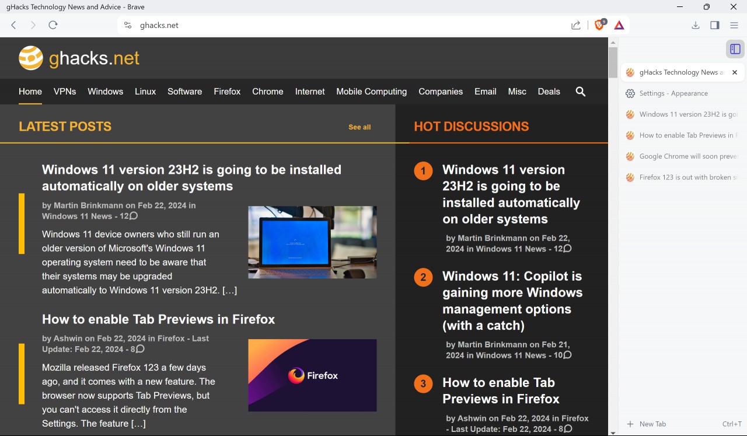The height and width of the screenshot is (436, 747).
Task: Click the page vertical scrollbar thumb
Action: click(613, 62)
